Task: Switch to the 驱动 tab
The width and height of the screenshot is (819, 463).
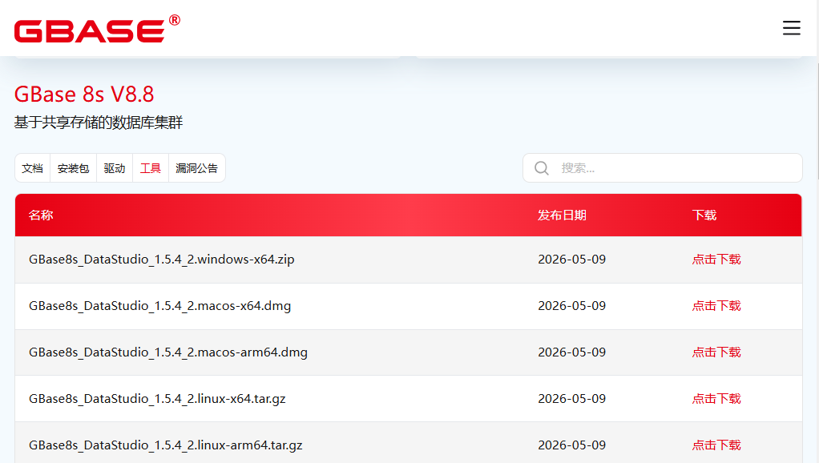Action: pos(115,168)
